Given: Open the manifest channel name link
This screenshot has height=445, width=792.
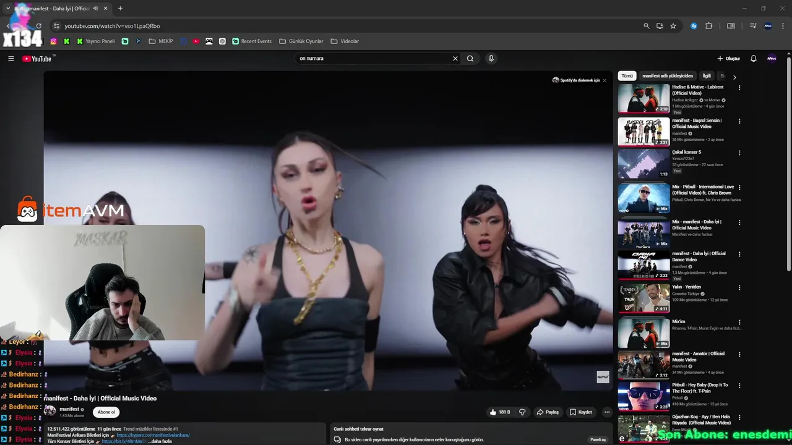Looking at the screenshot, I should pos(69,409).
